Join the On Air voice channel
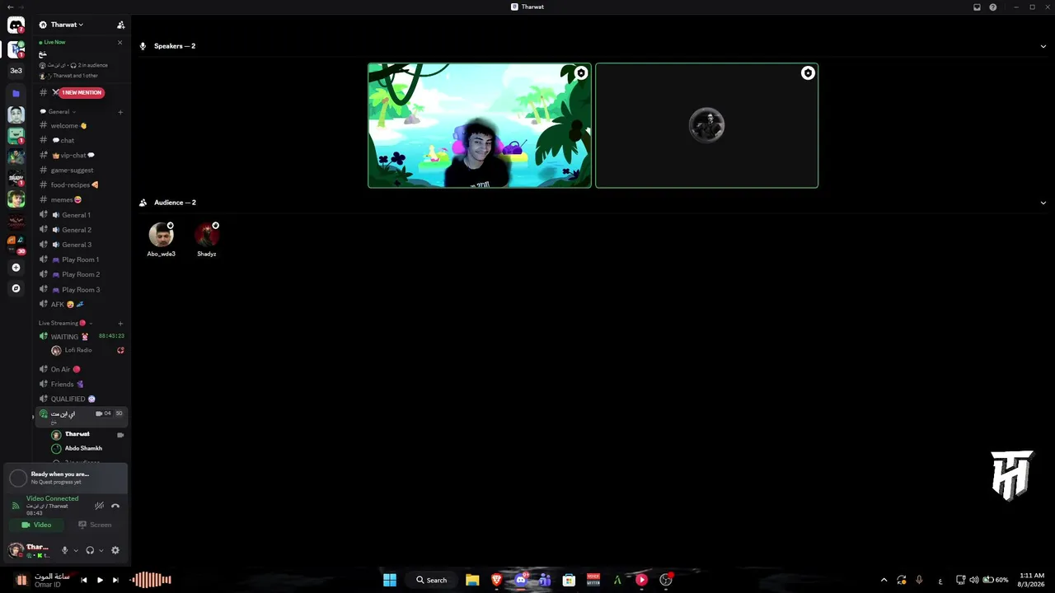This screenshot has height=593, width=1055. [x=81, y=370]
